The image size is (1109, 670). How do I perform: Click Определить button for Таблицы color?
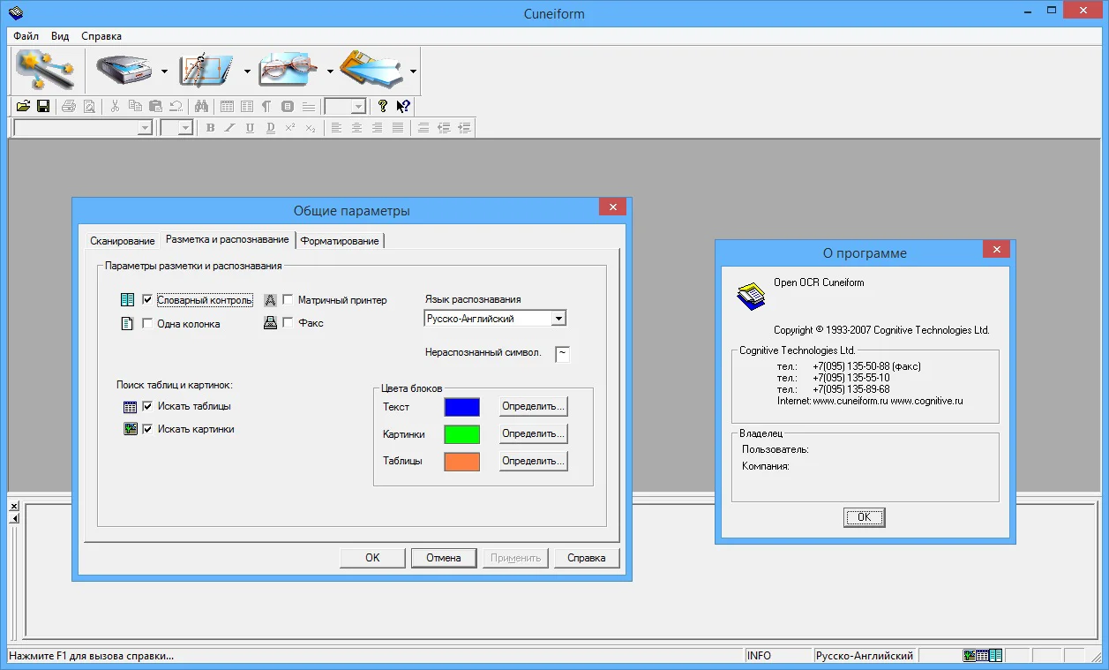coord(533,461)
